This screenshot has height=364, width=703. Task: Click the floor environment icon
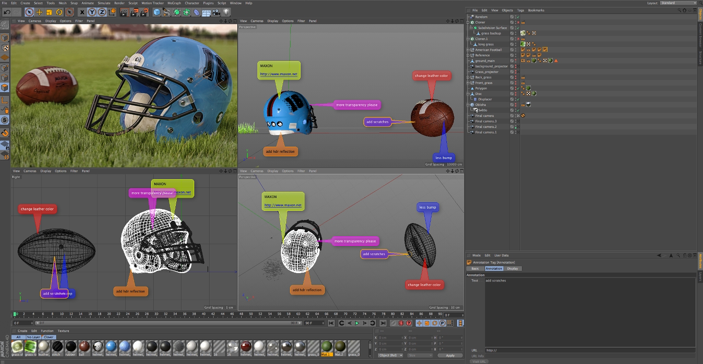click(206, 12)
